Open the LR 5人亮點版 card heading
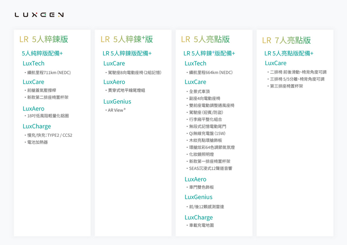This screenshot has height=245, width=347. click(x=205, y=39)
